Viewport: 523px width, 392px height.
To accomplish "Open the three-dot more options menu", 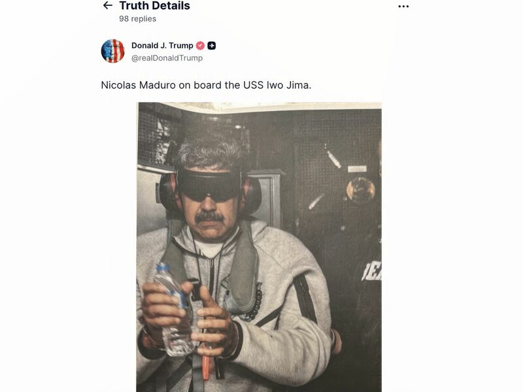I will pos(403,7).
